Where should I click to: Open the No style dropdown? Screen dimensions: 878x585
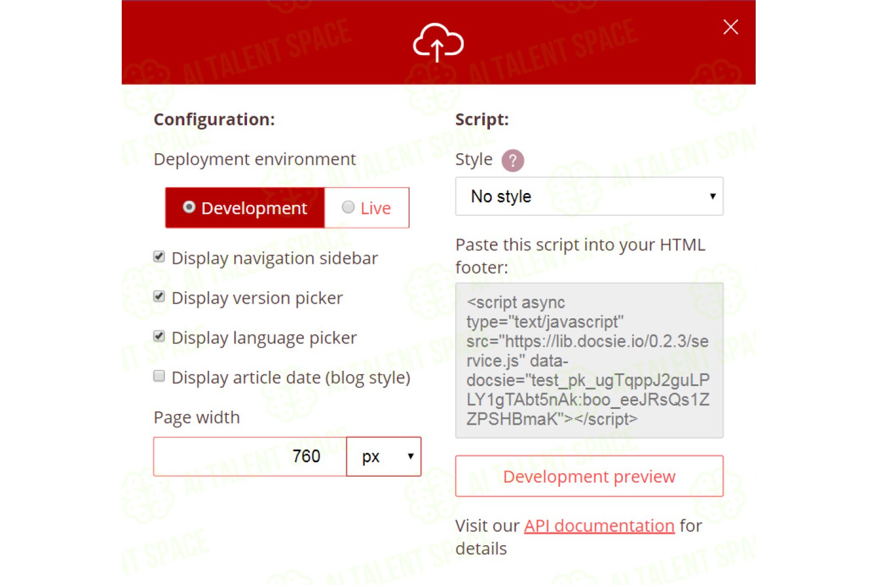pyautogui.click(x=589, y=196)
